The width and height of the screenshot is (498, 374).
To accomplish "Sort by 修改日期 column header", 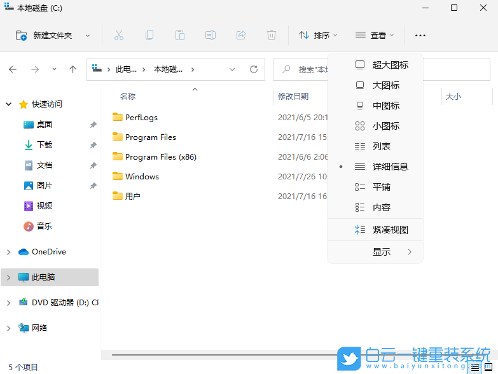I will point(293,96).
